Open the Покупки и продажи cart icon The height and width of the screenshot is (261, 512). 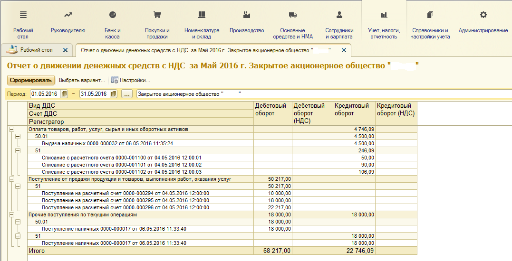tap(157, 15)
